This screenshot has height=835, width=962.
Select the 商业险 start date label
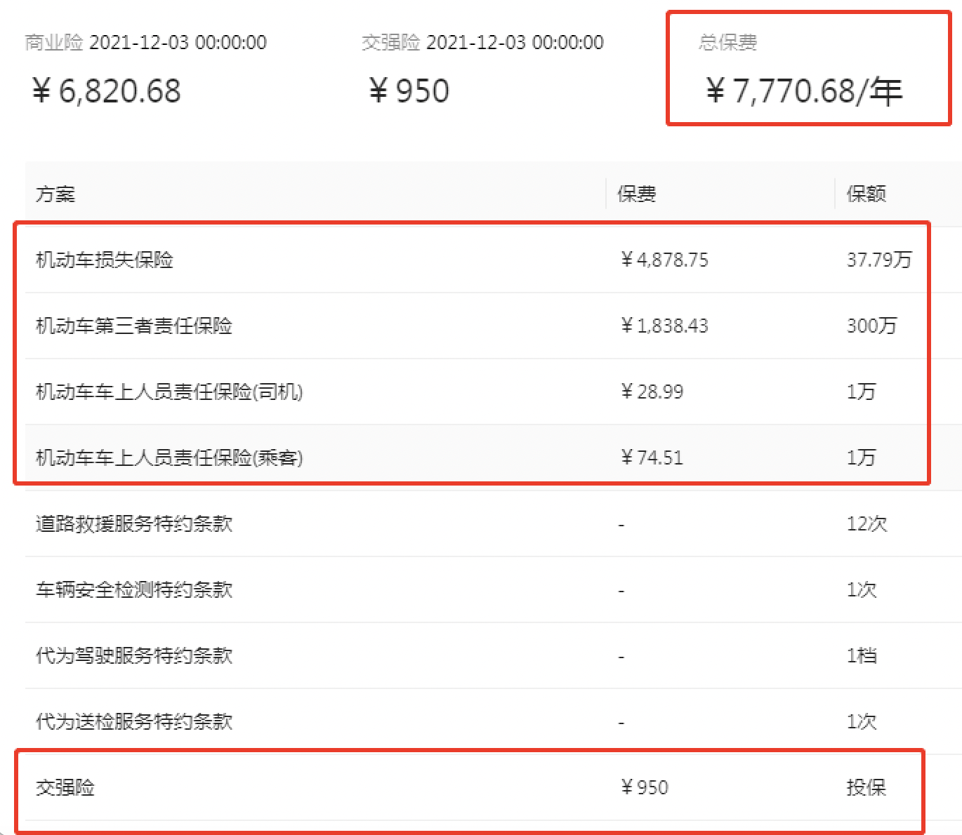click(145, 43)
